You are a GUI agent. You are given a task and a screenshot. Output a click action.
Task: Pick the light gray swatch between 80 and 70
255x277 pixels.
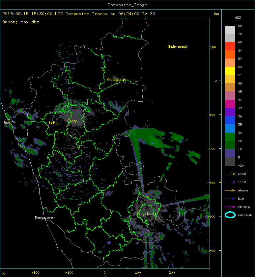coord(230,30)
